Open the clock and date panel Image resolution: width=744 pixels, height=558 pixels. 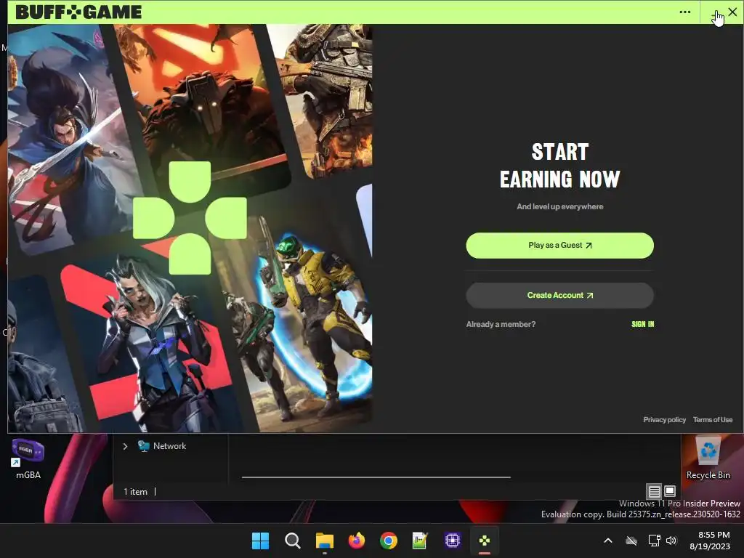point(710,541)
